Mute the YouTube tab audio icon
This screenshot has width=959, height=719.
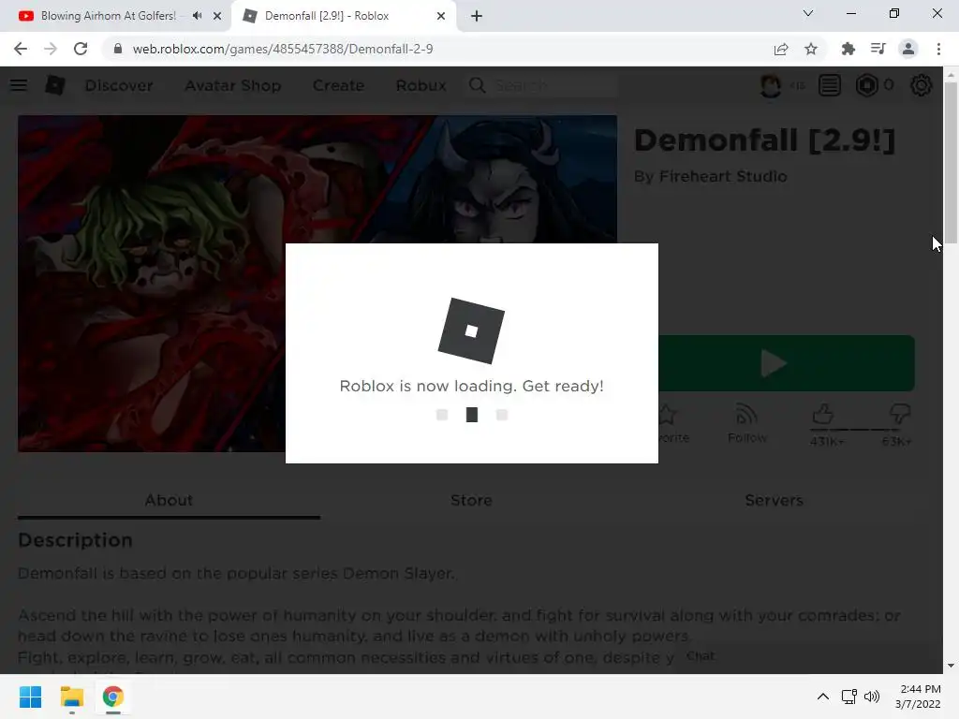coord(197,16)
